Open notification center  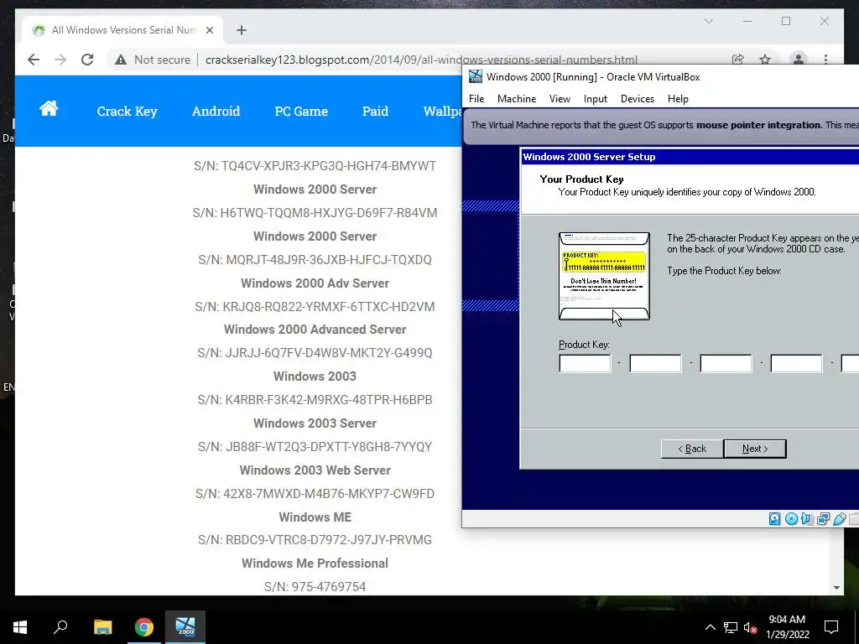tap(831, 627)
